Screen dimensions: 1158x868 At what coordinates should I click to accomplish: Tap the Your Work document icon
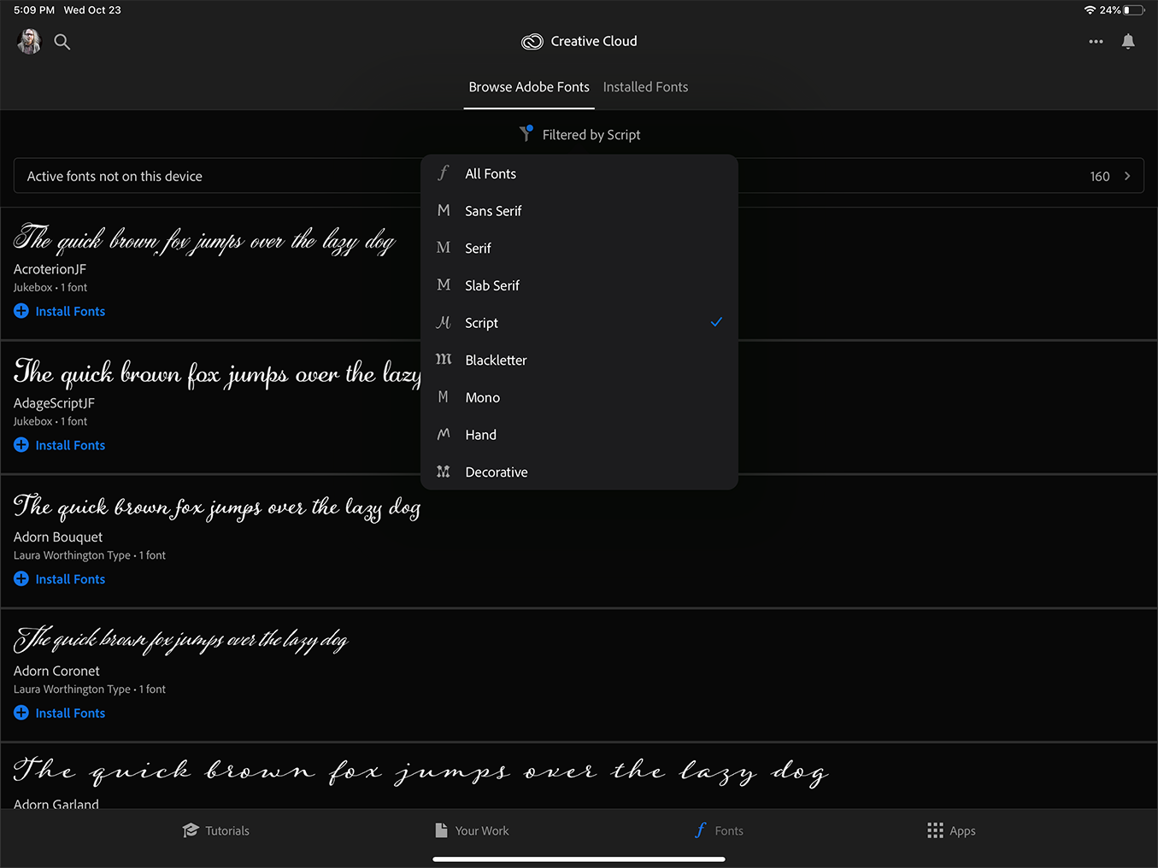441,830
